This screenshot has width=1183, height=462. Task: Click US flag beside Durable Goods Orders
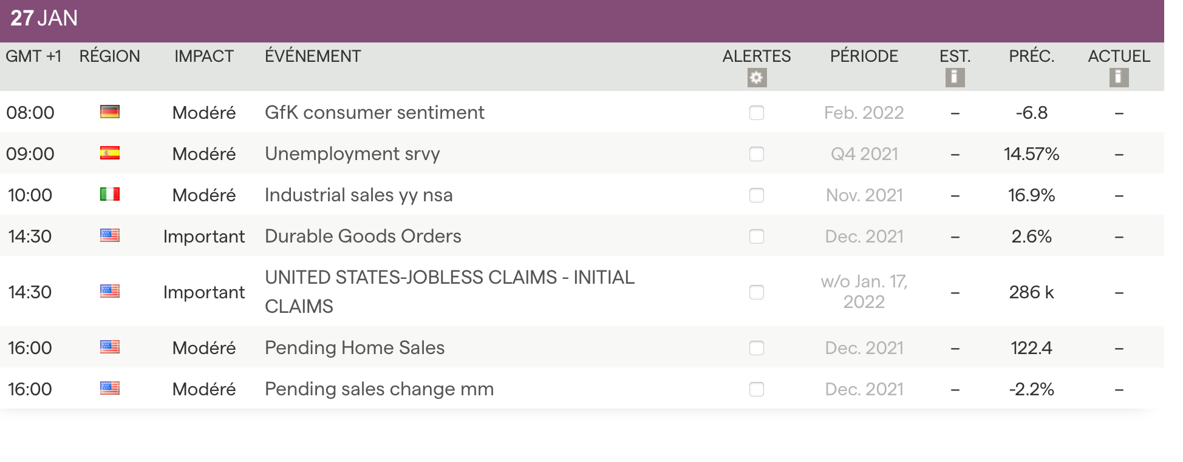pyautogui.click(x=110, y=236)
